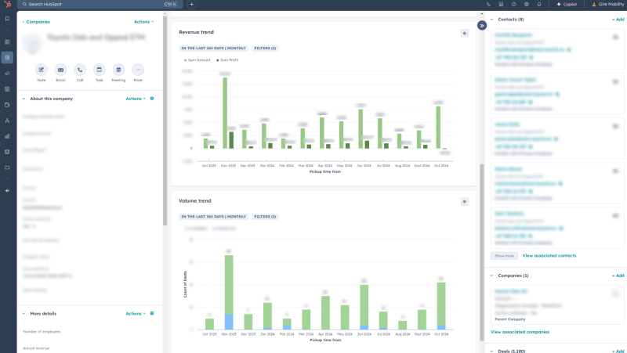Open View associated companies link
Viewport: 627px width, 353px height.
pyautogui.click(x=520, y=332)
